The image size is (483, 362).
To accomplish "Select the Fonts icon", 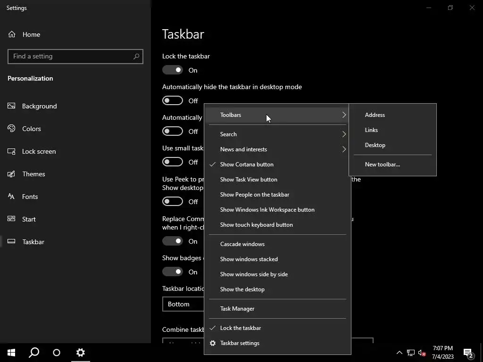I will click(11, 197).
